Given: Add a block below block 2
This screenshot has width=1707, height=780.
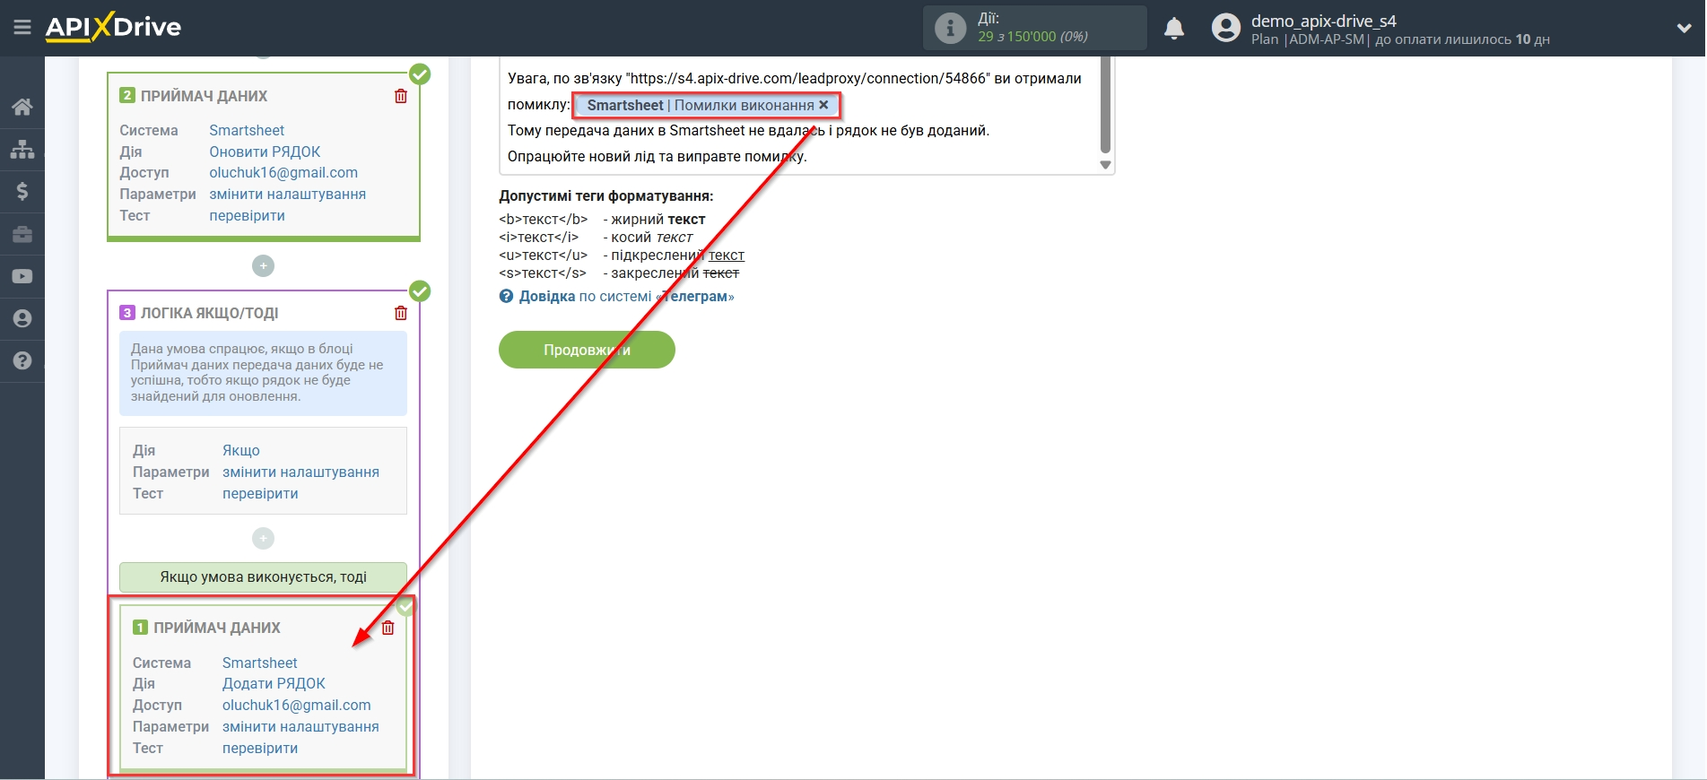Looking at the screenshot, I should coord(263,266).
